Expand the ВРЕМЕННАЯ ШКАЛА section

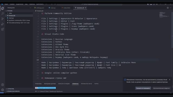[x=19, y=91]
